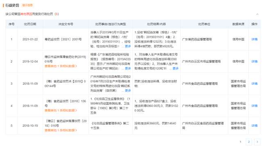
Task: Click the 处罚单位 column header
Action: 204,24
